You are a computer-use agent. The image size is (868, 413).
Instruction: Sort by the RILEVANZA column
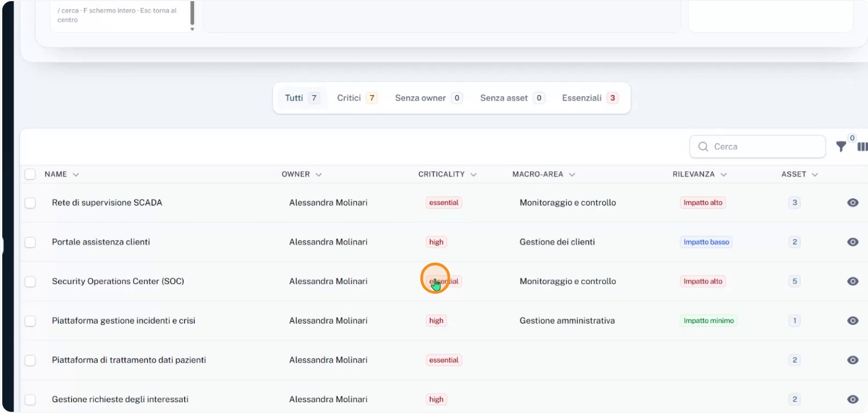pyautogui.click(x=700, y=174)
